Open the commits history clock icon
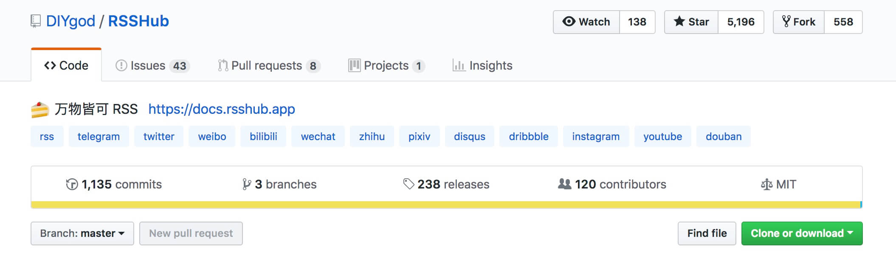The width and height of the screenshot is (896, 253). [72, 184]
